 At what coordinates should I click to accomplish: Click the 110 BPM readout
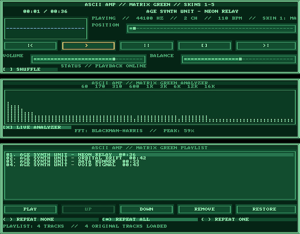pyautogui.click(x=230, y=18)
